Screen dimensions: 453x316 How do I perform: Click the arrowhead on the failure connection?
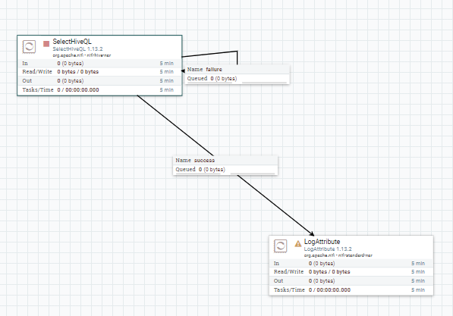coord(183,71)
